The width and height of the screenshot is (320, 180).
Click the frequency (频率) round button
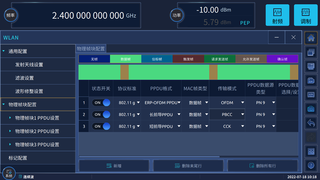click(x=11, y=15)
